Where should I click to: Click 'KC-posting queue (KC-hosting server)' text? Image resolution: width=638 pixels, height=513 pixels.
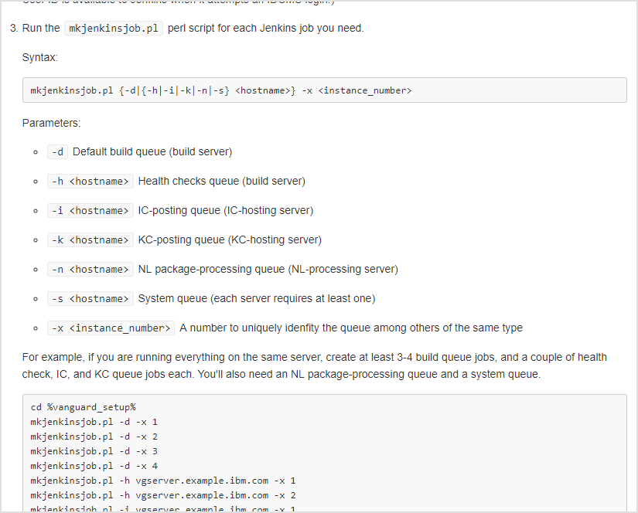230,240
